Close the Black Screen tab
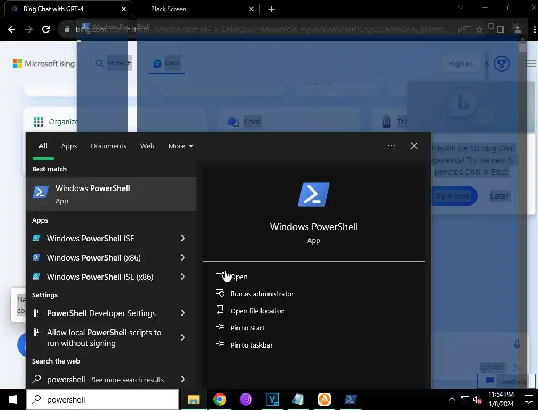The width and height of the screenshot is (538, 410). click(x=251, y=9)
